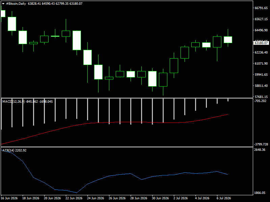Open the chart menu triangle beside #Bitcoin

click(x=3, y=4)
